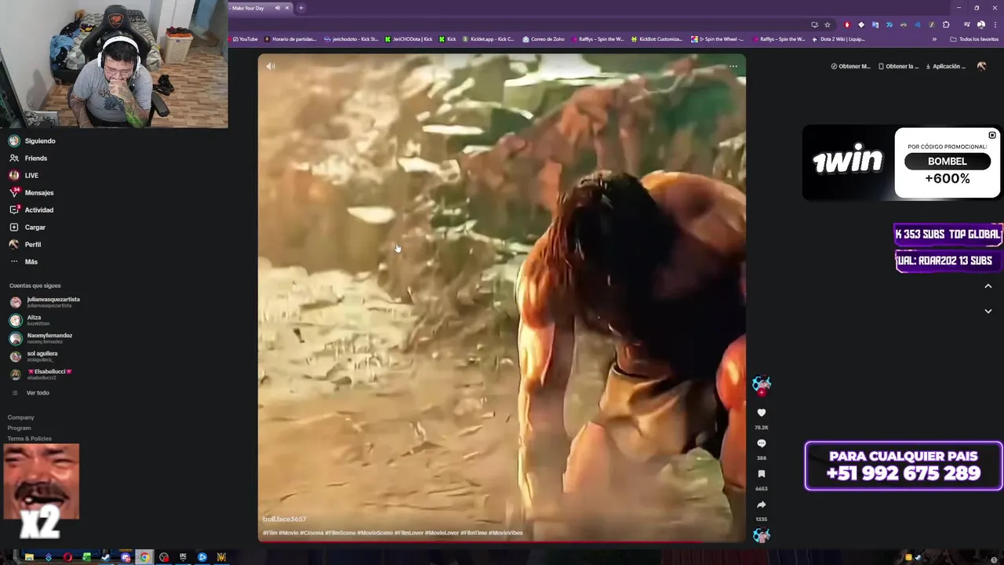1004x565 pixels.
Task: Bookmark this page with star icon
Action: point(827,24)
